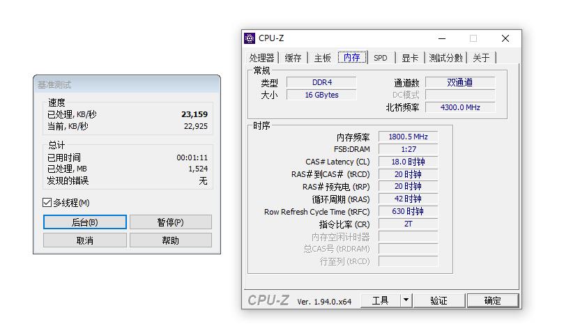Open the 关于 tab
564x331 pixels.
coord(481,58)
